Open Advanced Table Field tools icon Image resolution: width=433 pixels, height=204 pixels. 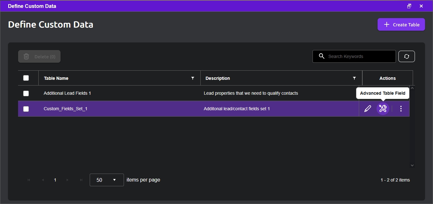383,109
